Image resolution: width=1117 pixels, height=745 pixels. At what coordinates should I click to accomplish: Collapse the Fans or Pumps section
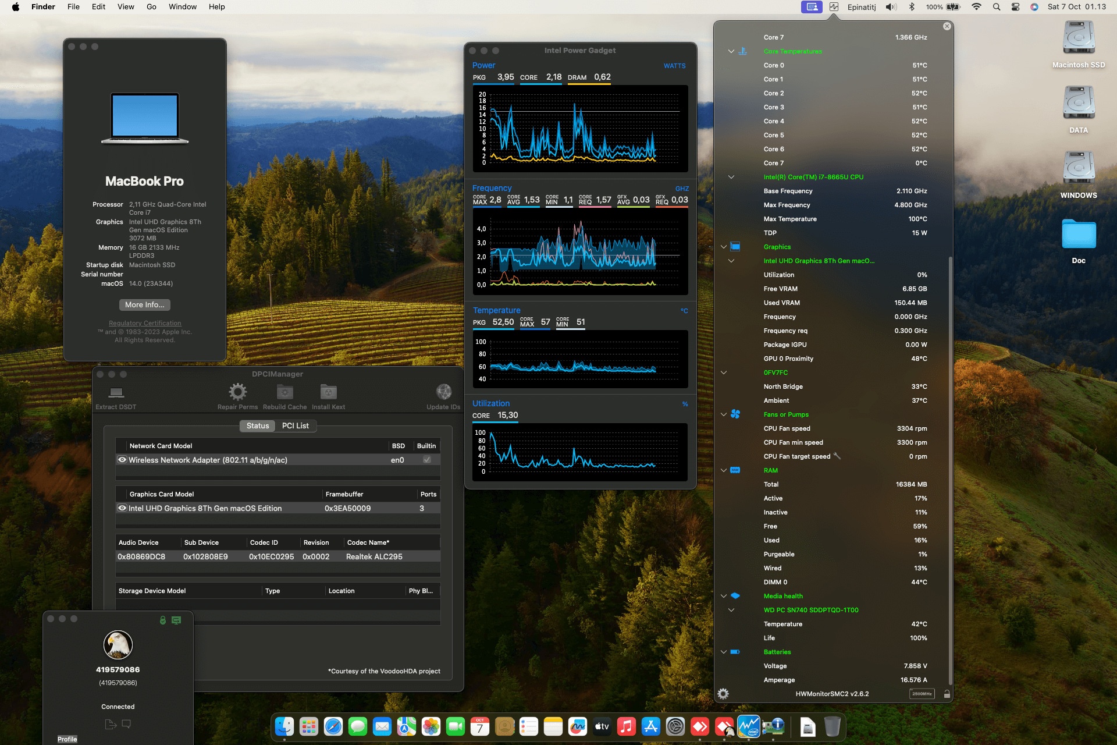724,414
